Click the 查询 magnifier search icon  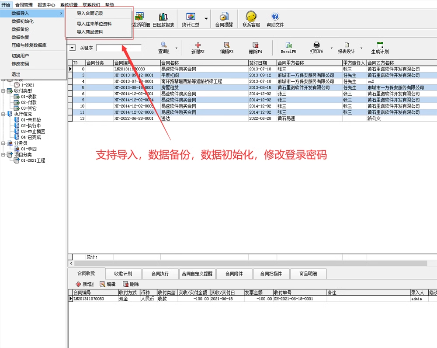pyautogui.click(x=164, y=48)
